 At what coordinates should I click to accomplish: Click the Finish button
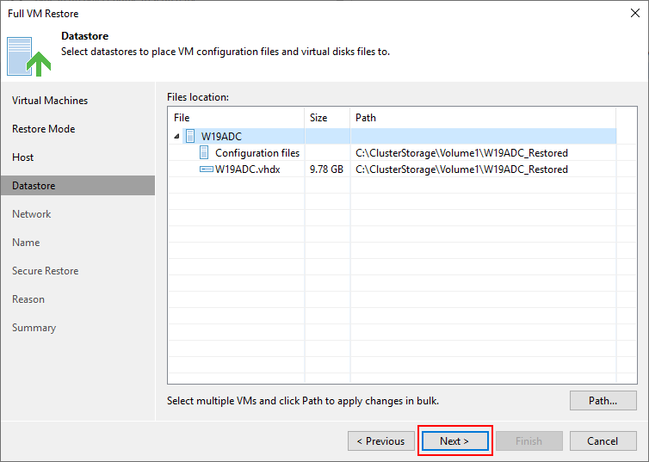pos(529,440)
